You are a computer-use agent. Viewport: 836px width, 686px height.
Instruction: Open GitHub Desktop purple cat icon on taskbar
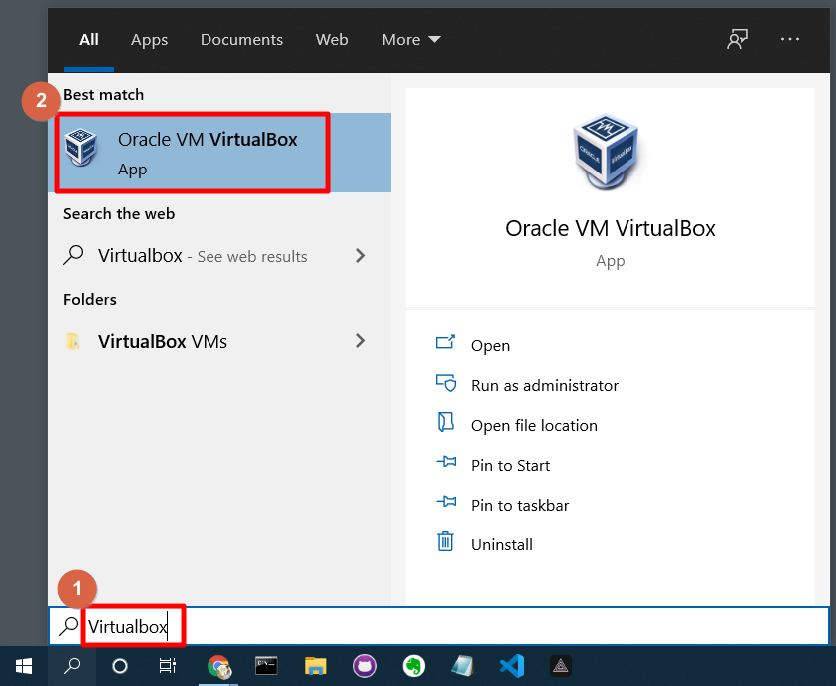[365, 666]
